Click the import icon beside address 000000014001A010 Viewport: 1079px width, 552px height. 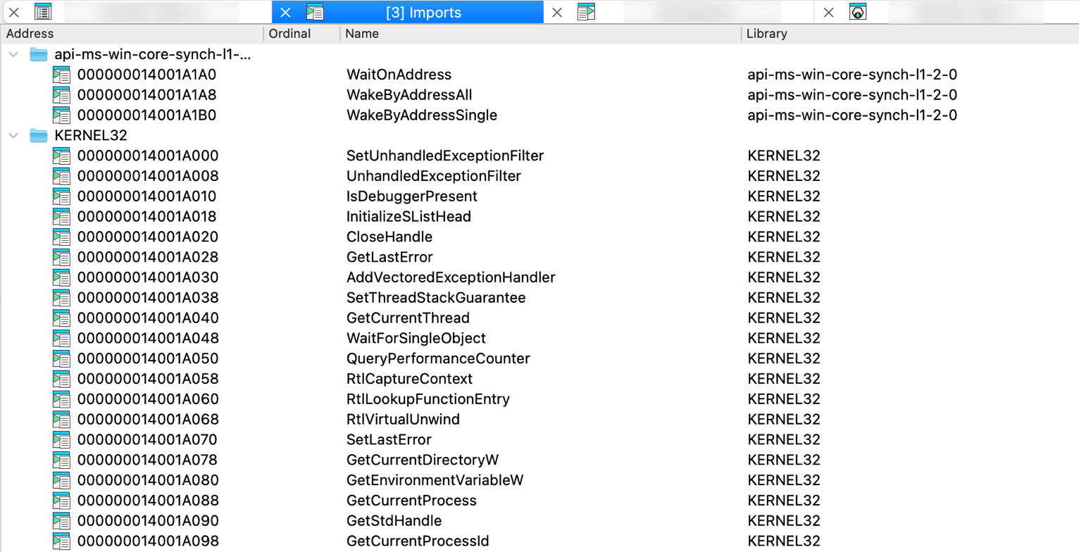pos(62,196)
